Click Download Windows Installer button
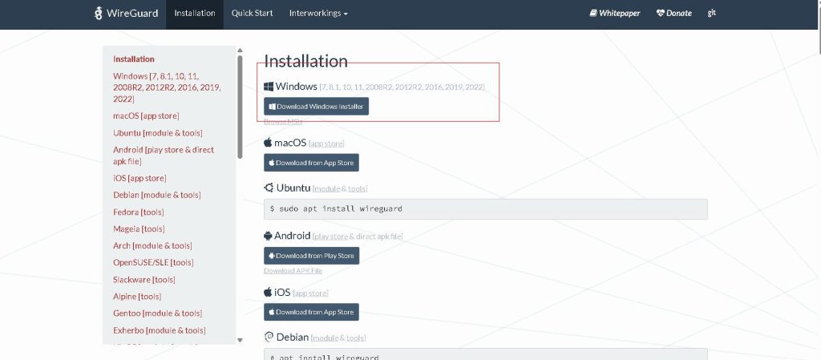This screenshot has width=821, height=360. pos(316,106)
